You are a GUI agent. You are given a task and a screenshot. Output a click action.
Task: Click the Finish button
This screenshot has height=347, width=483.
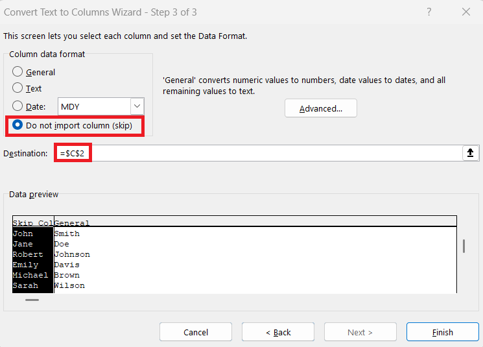click(x=442, y=332)
